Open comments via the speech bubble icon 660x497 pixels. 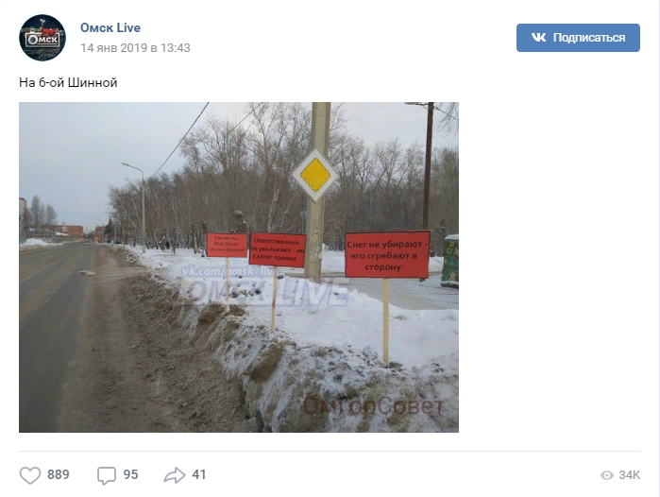click(x=107, y=476)
